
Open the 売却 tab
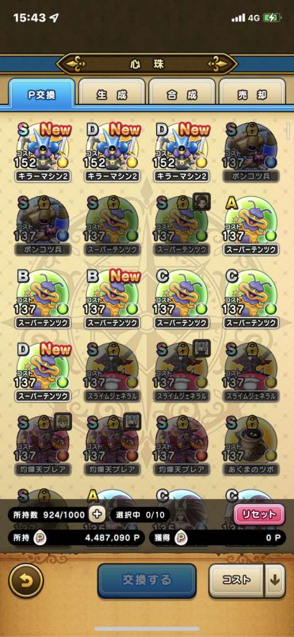tap(252, 95)
